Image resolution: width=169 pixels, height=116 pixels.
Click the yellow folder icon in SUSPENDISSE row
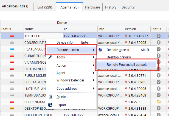[158, 102]
